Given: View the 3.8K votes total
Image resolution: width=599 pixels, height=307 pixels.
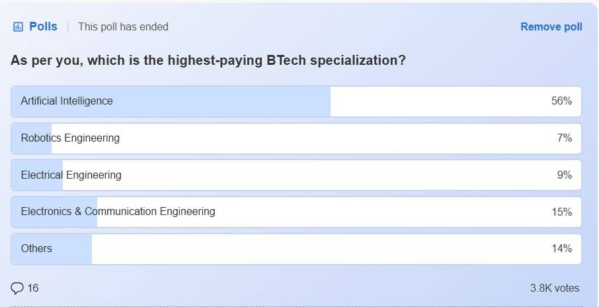Looking at the screenshot, I should (x=554, y=288).
